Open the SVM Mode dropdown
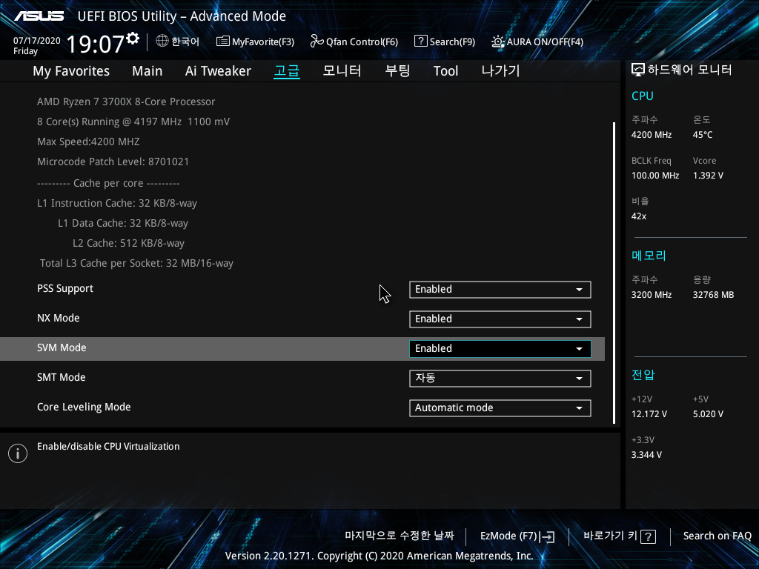The image size is (759, 569). tap(500, 349)
